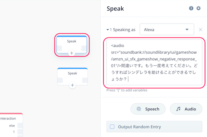Focus the SSML audio text field
The height and width of the screenshot is (137, 207).
154,62
